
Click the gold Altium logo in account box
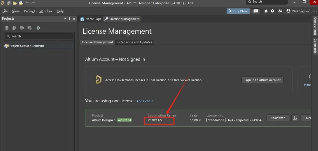[98, 80]
